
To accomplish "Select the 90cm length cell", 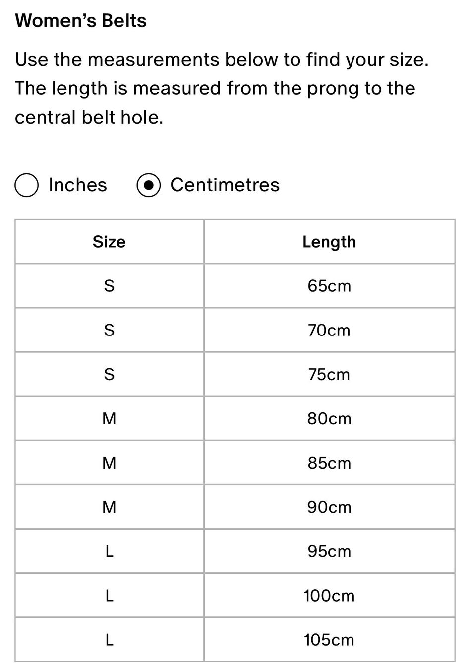I will [x=329, y=507].
